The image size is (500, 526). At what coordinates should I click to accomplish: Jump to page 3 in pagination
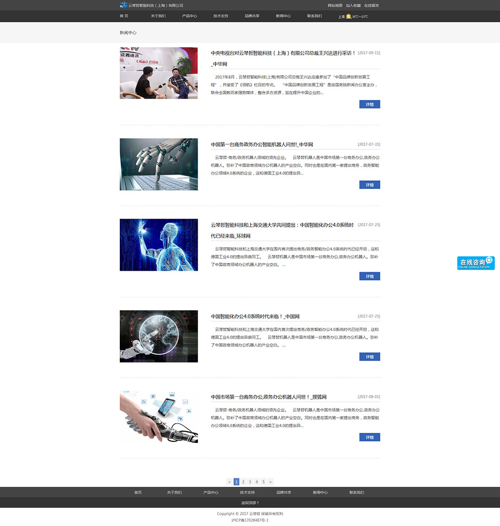250,482
